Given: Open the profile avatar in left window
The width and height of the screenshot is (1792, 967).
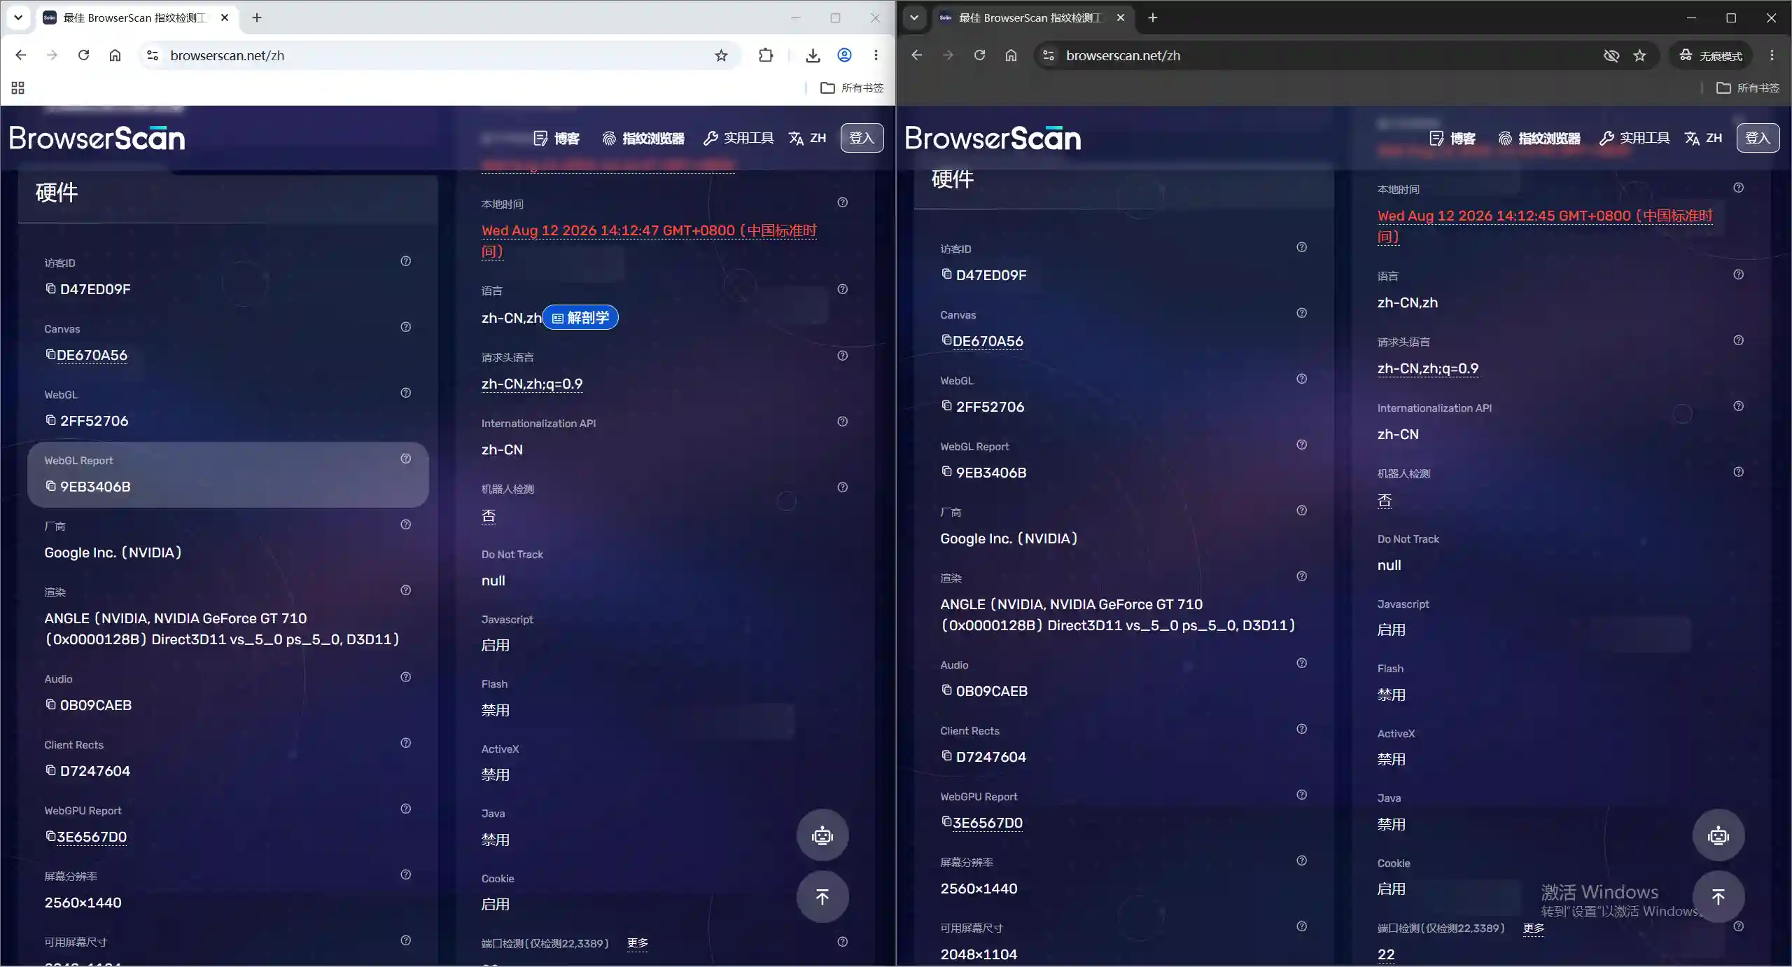Looking at the screenshot, I should pyautogui.click(x=845, y=55).
